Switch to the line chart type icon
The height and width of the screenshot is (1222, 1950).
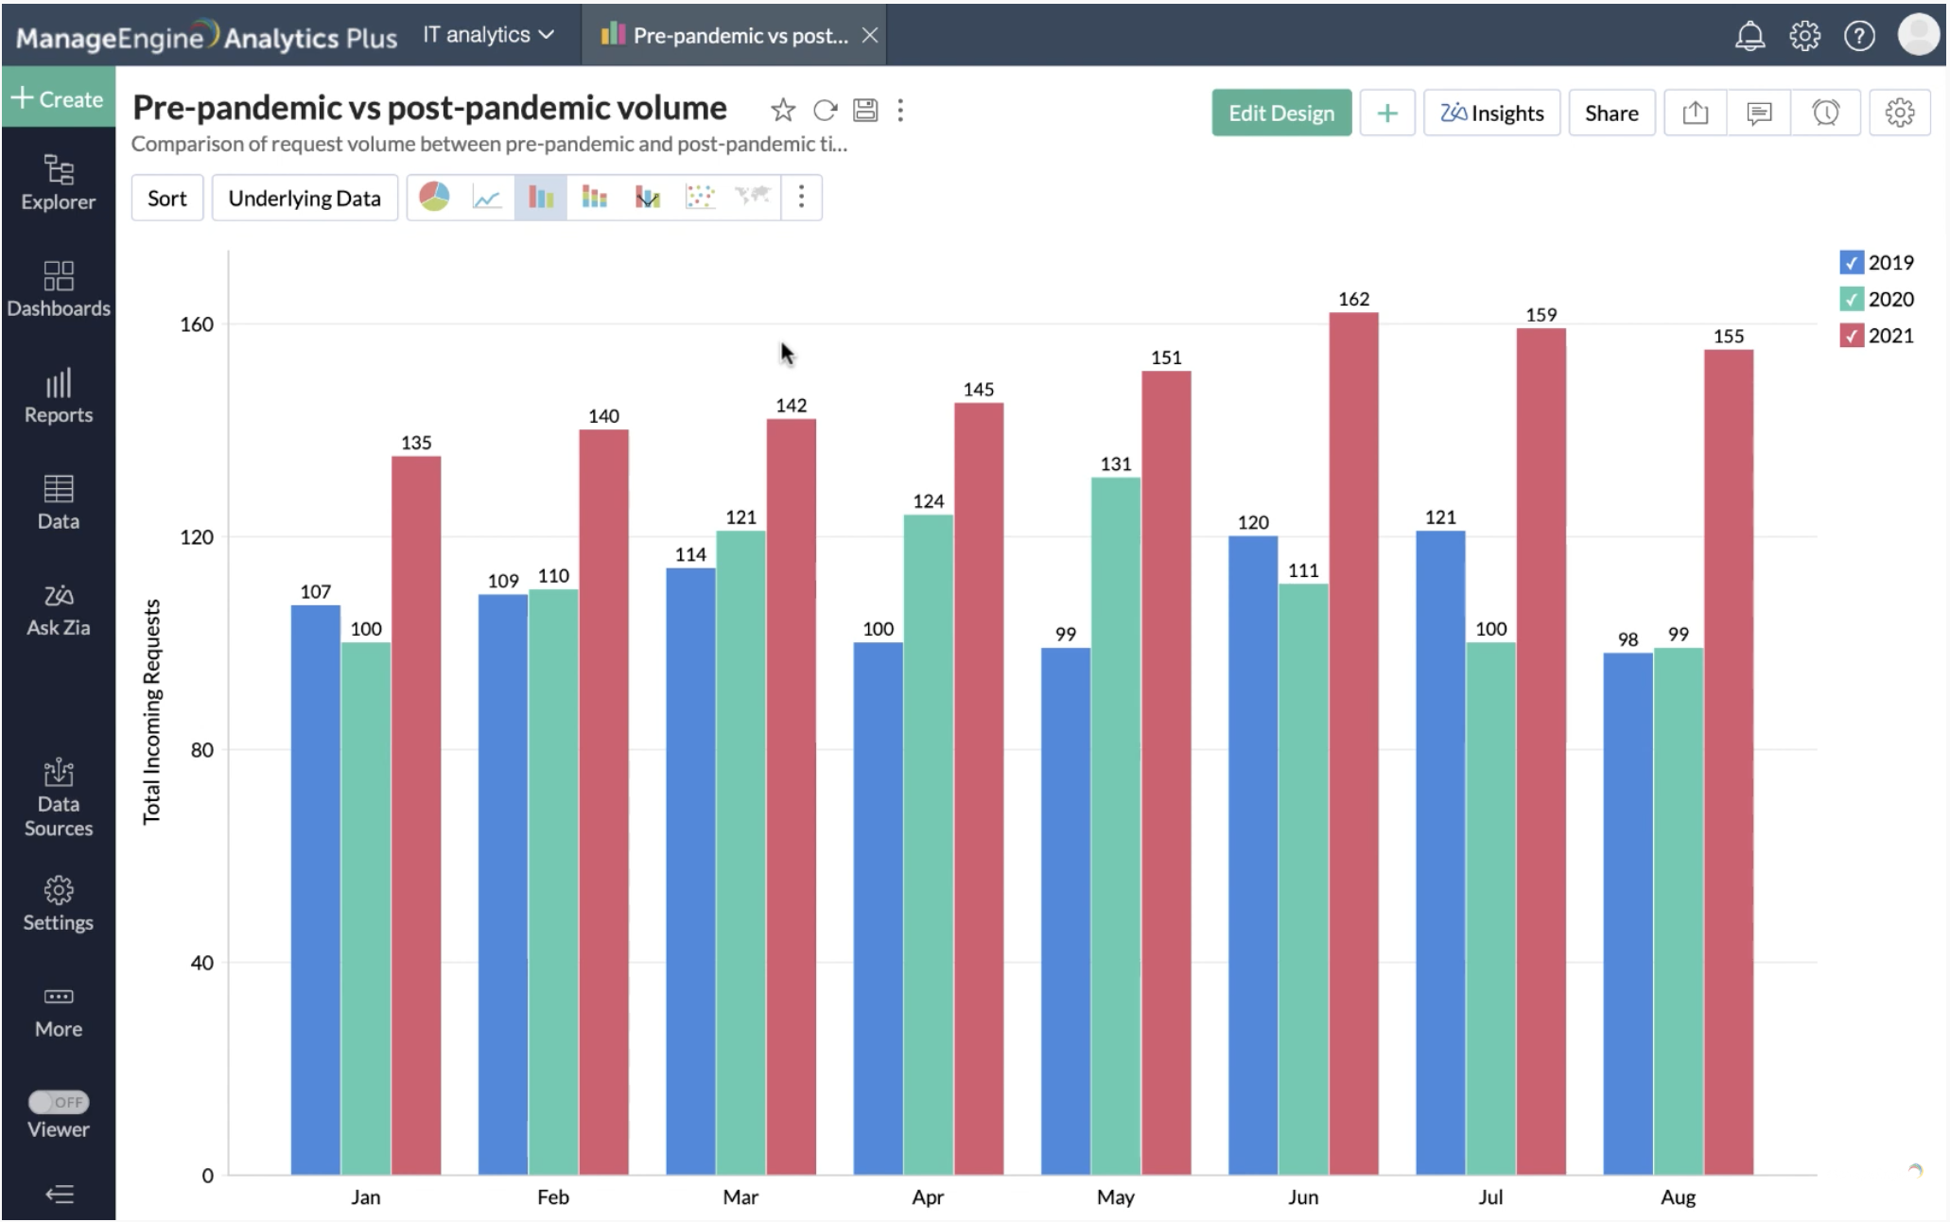click(x=487, y=197)
